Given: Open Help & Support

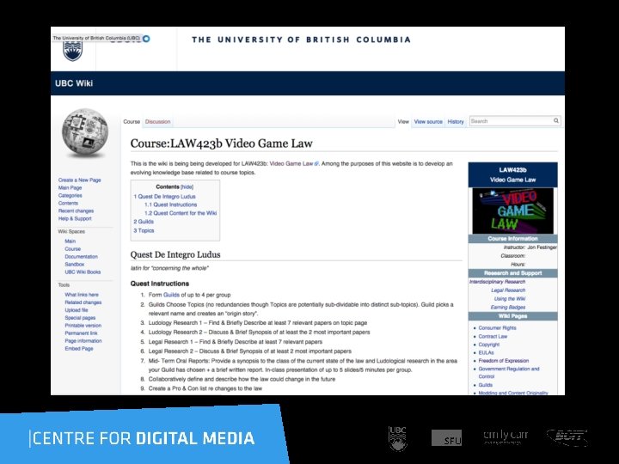Looking at the screenshot, I should pyautogui.click(x=75, y=218).
